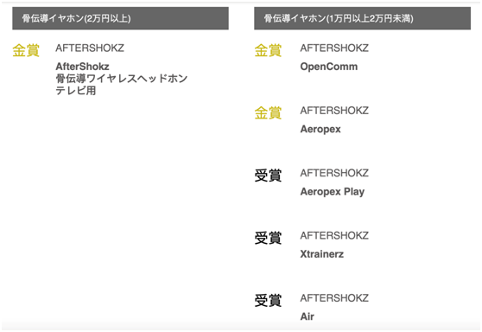Click the 骨伝導イヤホン(2万円以上) category header
Viewport: 482px width, 332px height.
(x=120, y=18)
